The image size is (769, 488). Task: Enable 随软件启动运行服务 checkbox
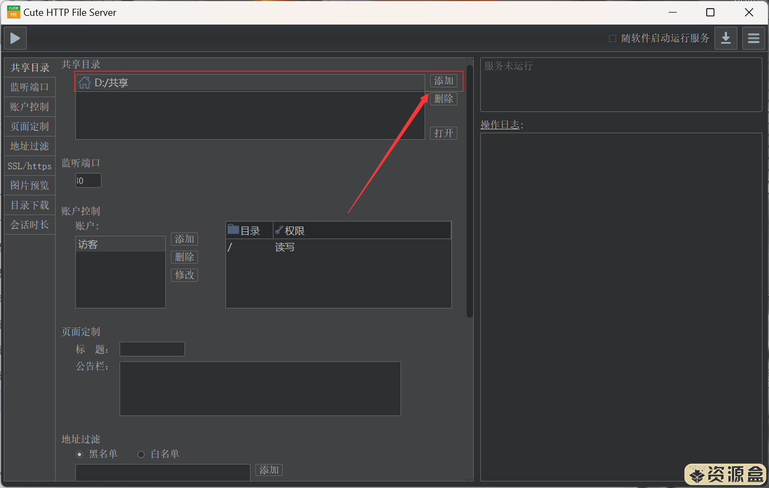pyautogui.click(x=612, y=38)
